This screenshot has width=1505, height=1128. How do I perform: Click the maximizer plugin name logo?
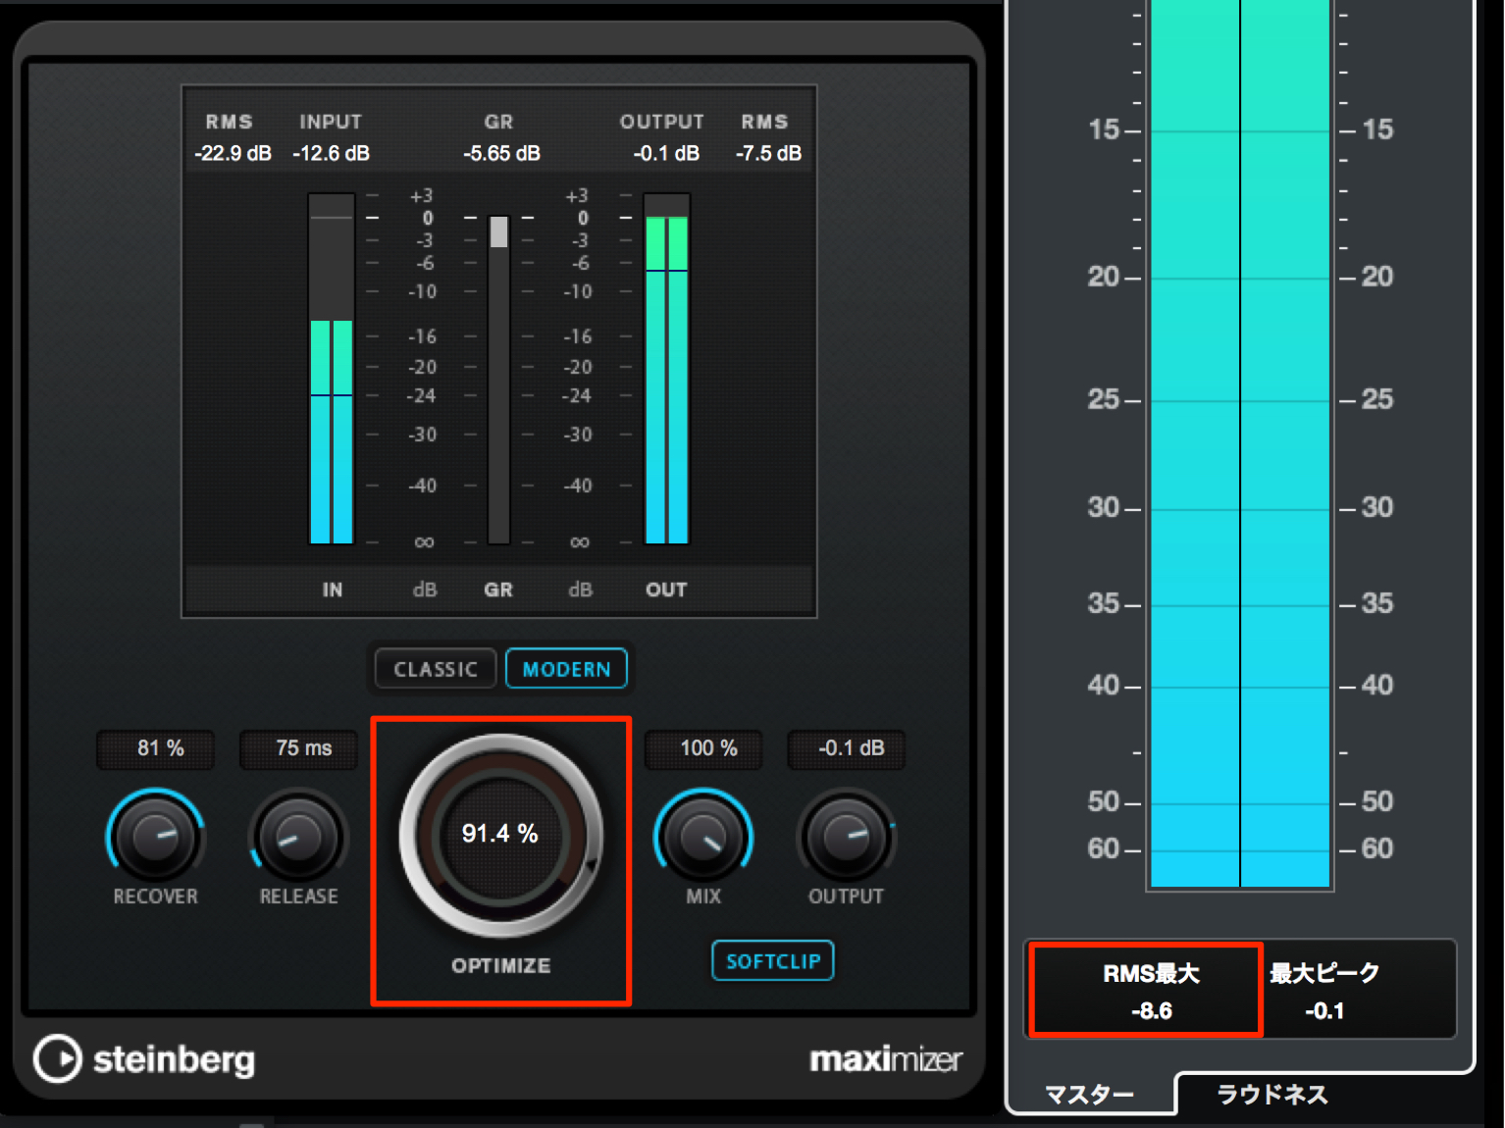tap(886, 1059)
